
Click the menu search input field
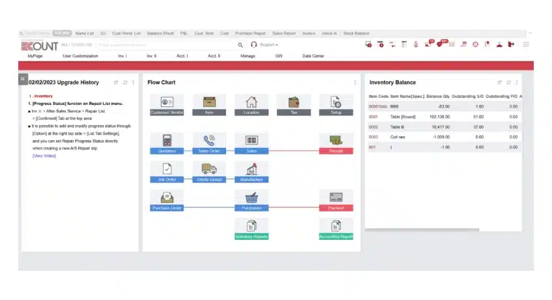point(163,45)
